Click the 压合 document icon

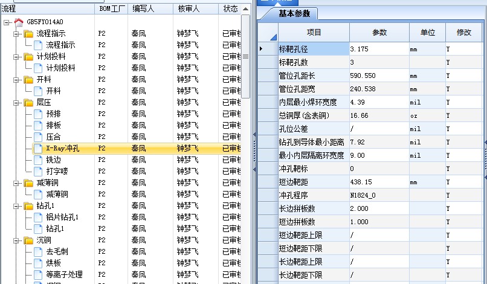pos(38,137)
